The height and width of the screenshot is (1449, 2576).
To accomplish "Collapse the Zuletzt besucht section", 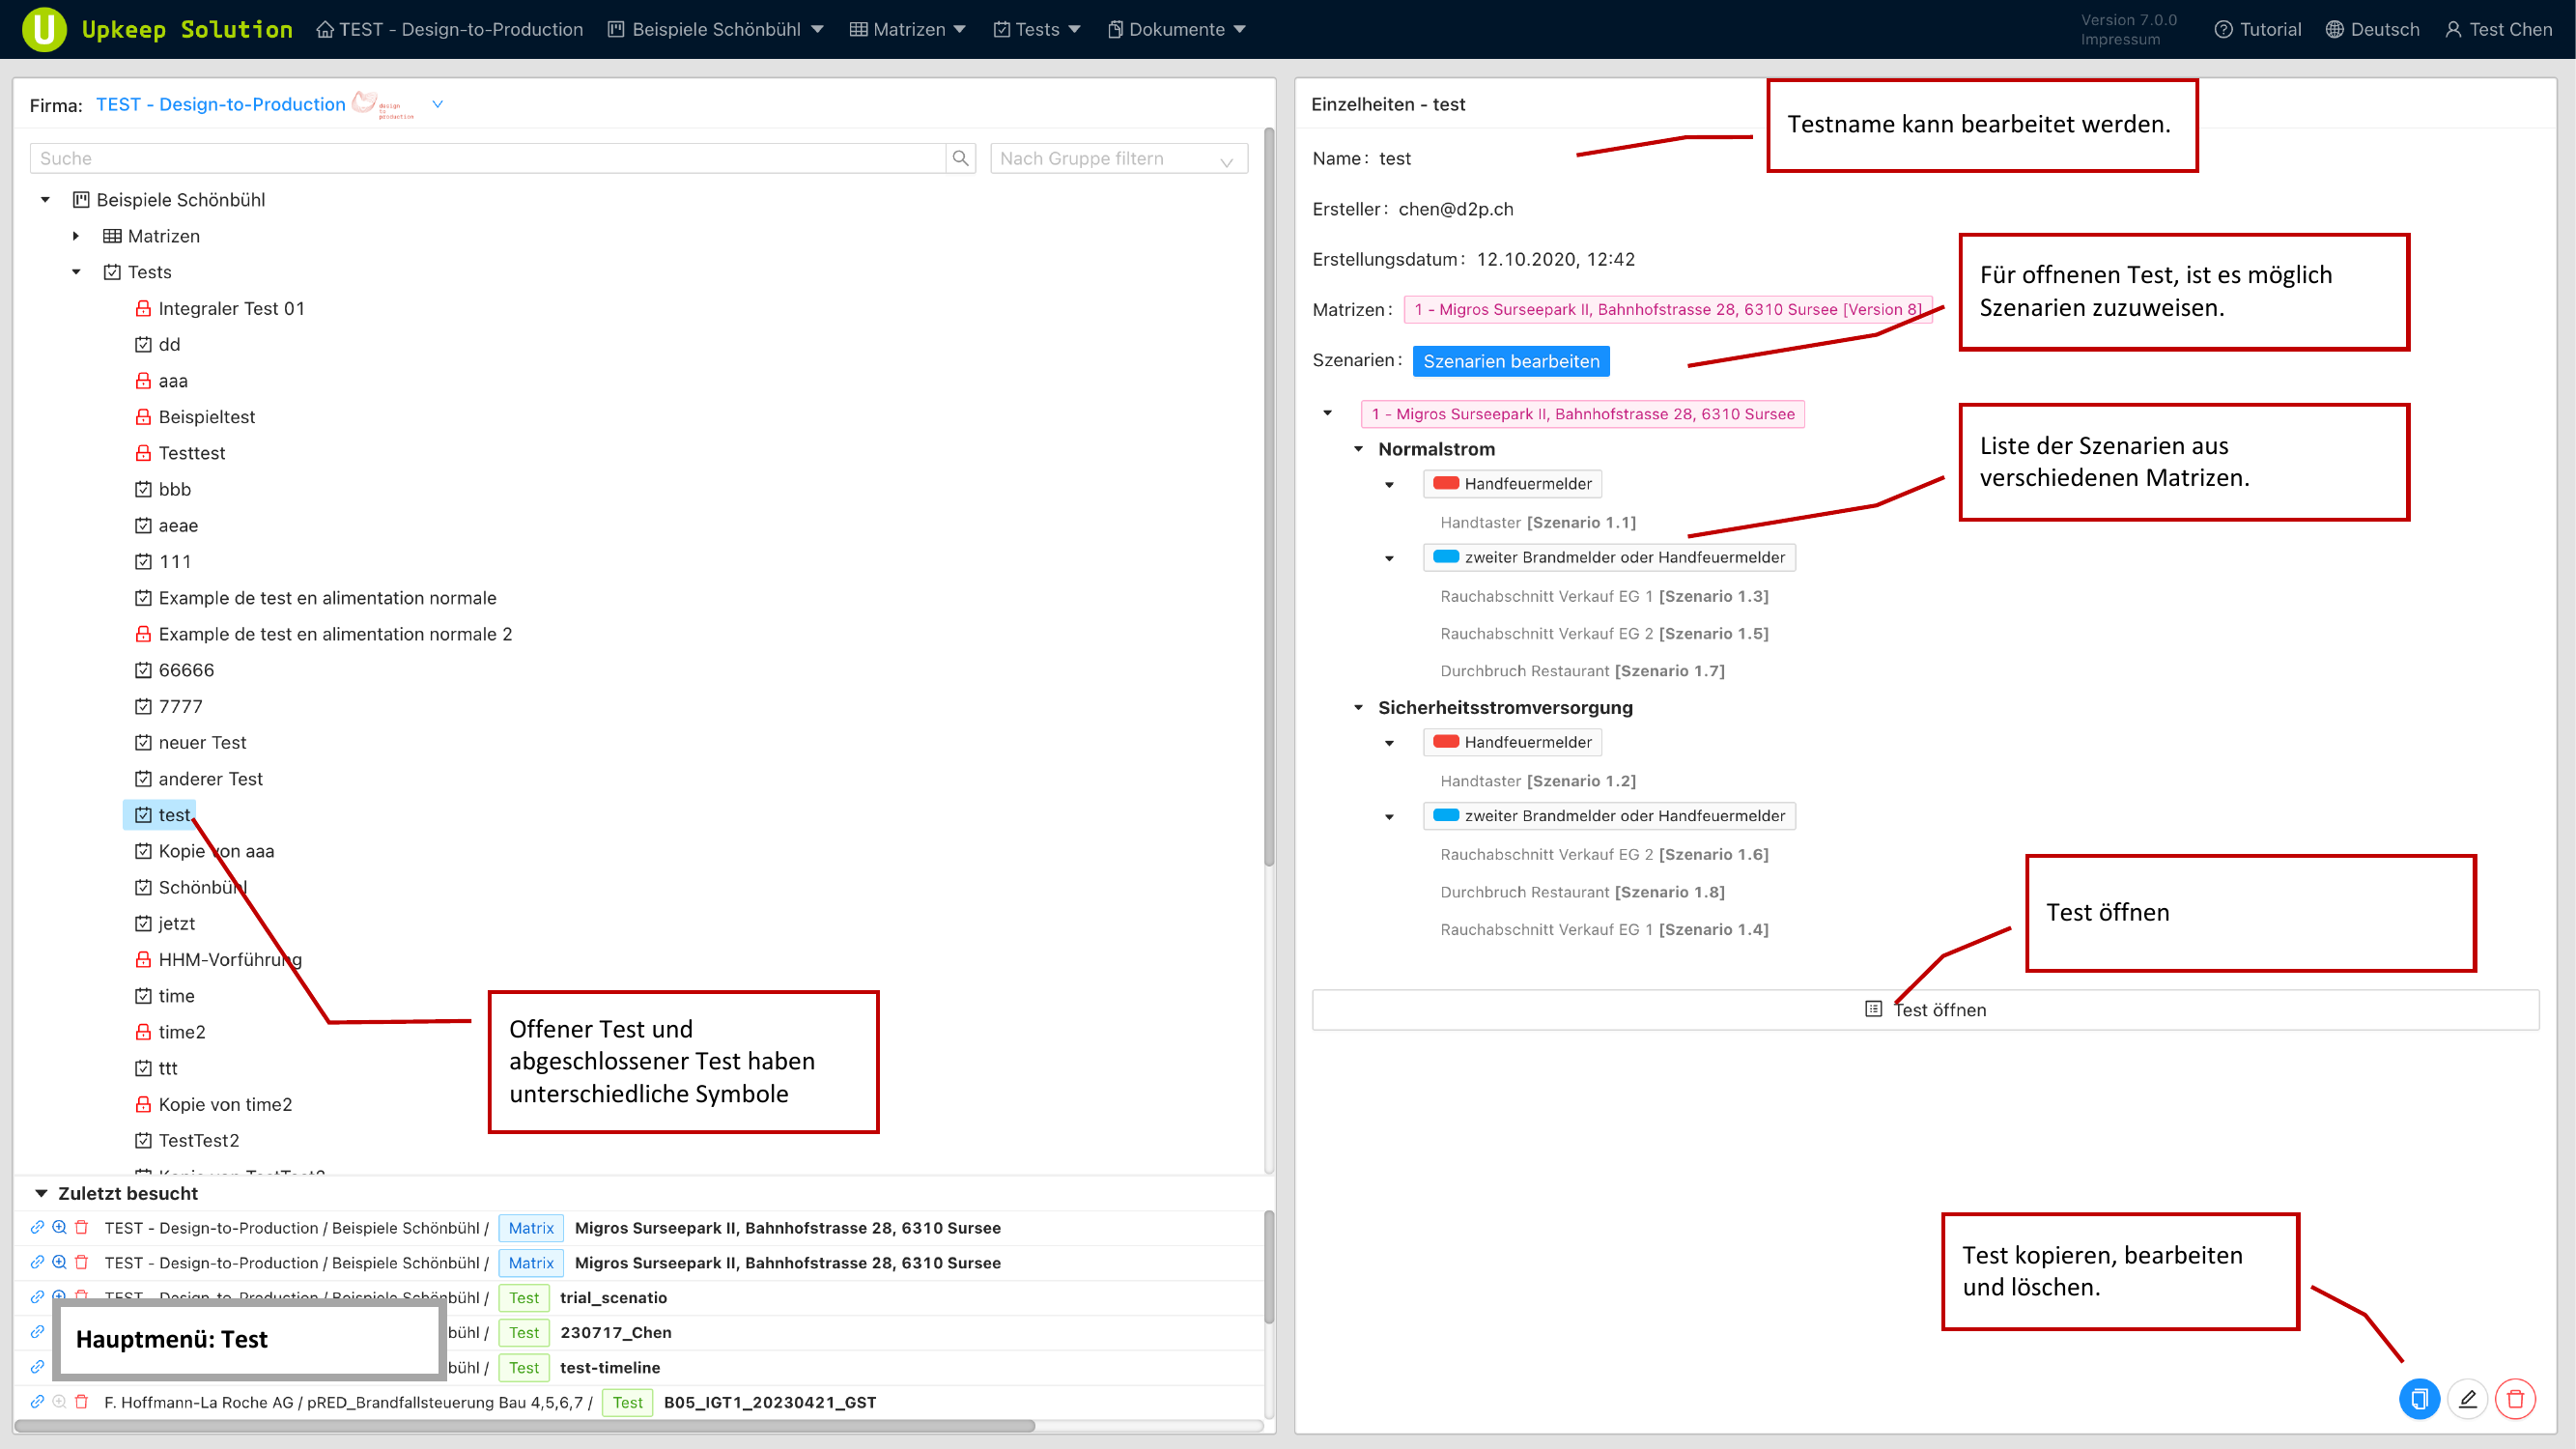I will pos(41,1193).
